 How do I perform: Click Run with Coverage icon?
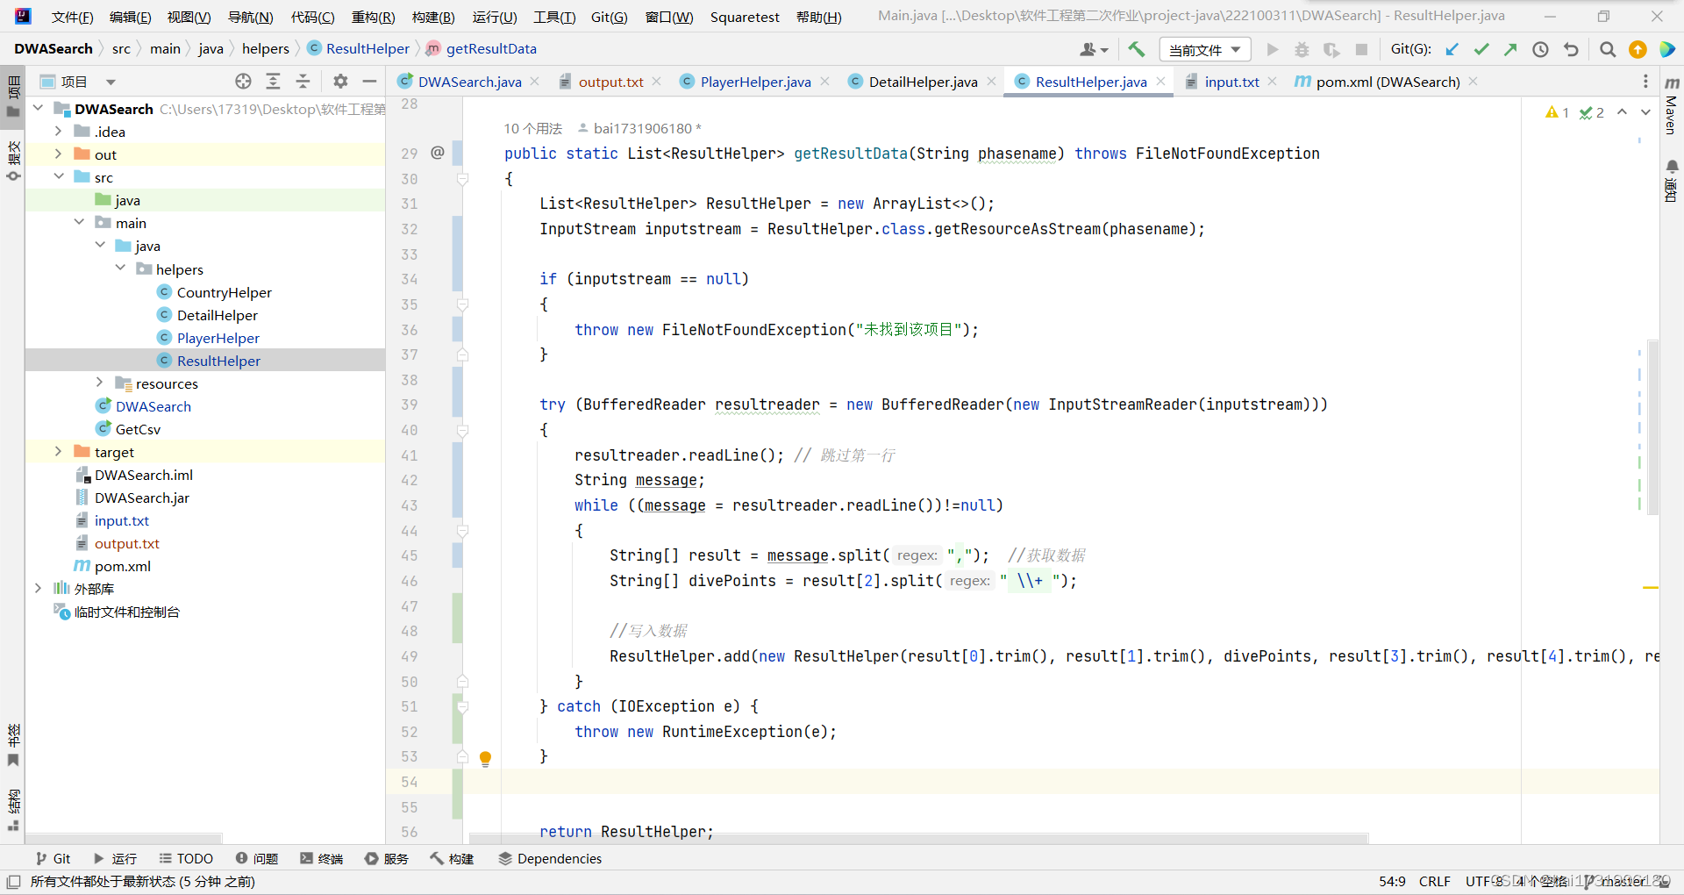[1331, 50]
